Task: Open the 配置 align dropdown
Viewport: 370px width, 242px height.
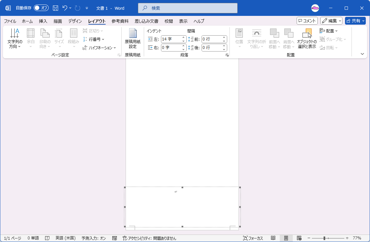Action: (x=328, y=31)
